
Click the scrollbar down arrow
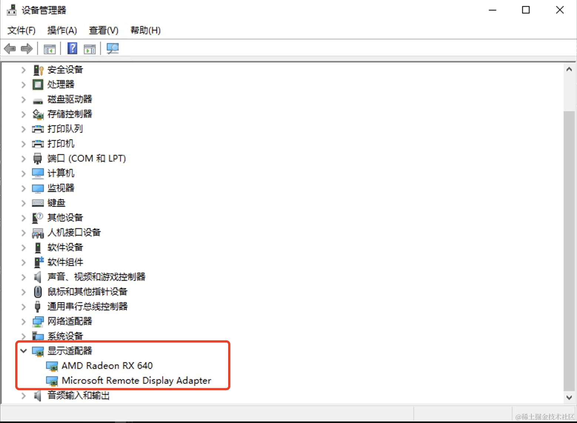click(569, 397)
